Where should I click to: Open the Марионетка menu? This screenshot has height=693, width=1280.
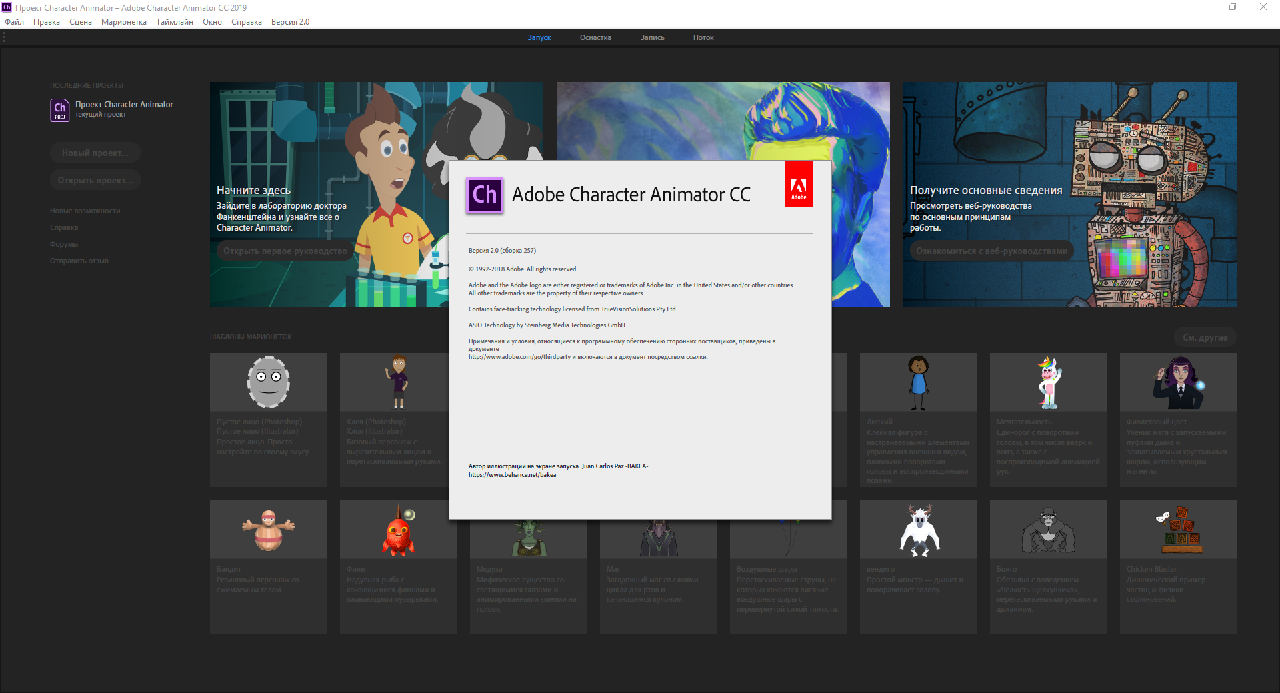click(124, 22)
